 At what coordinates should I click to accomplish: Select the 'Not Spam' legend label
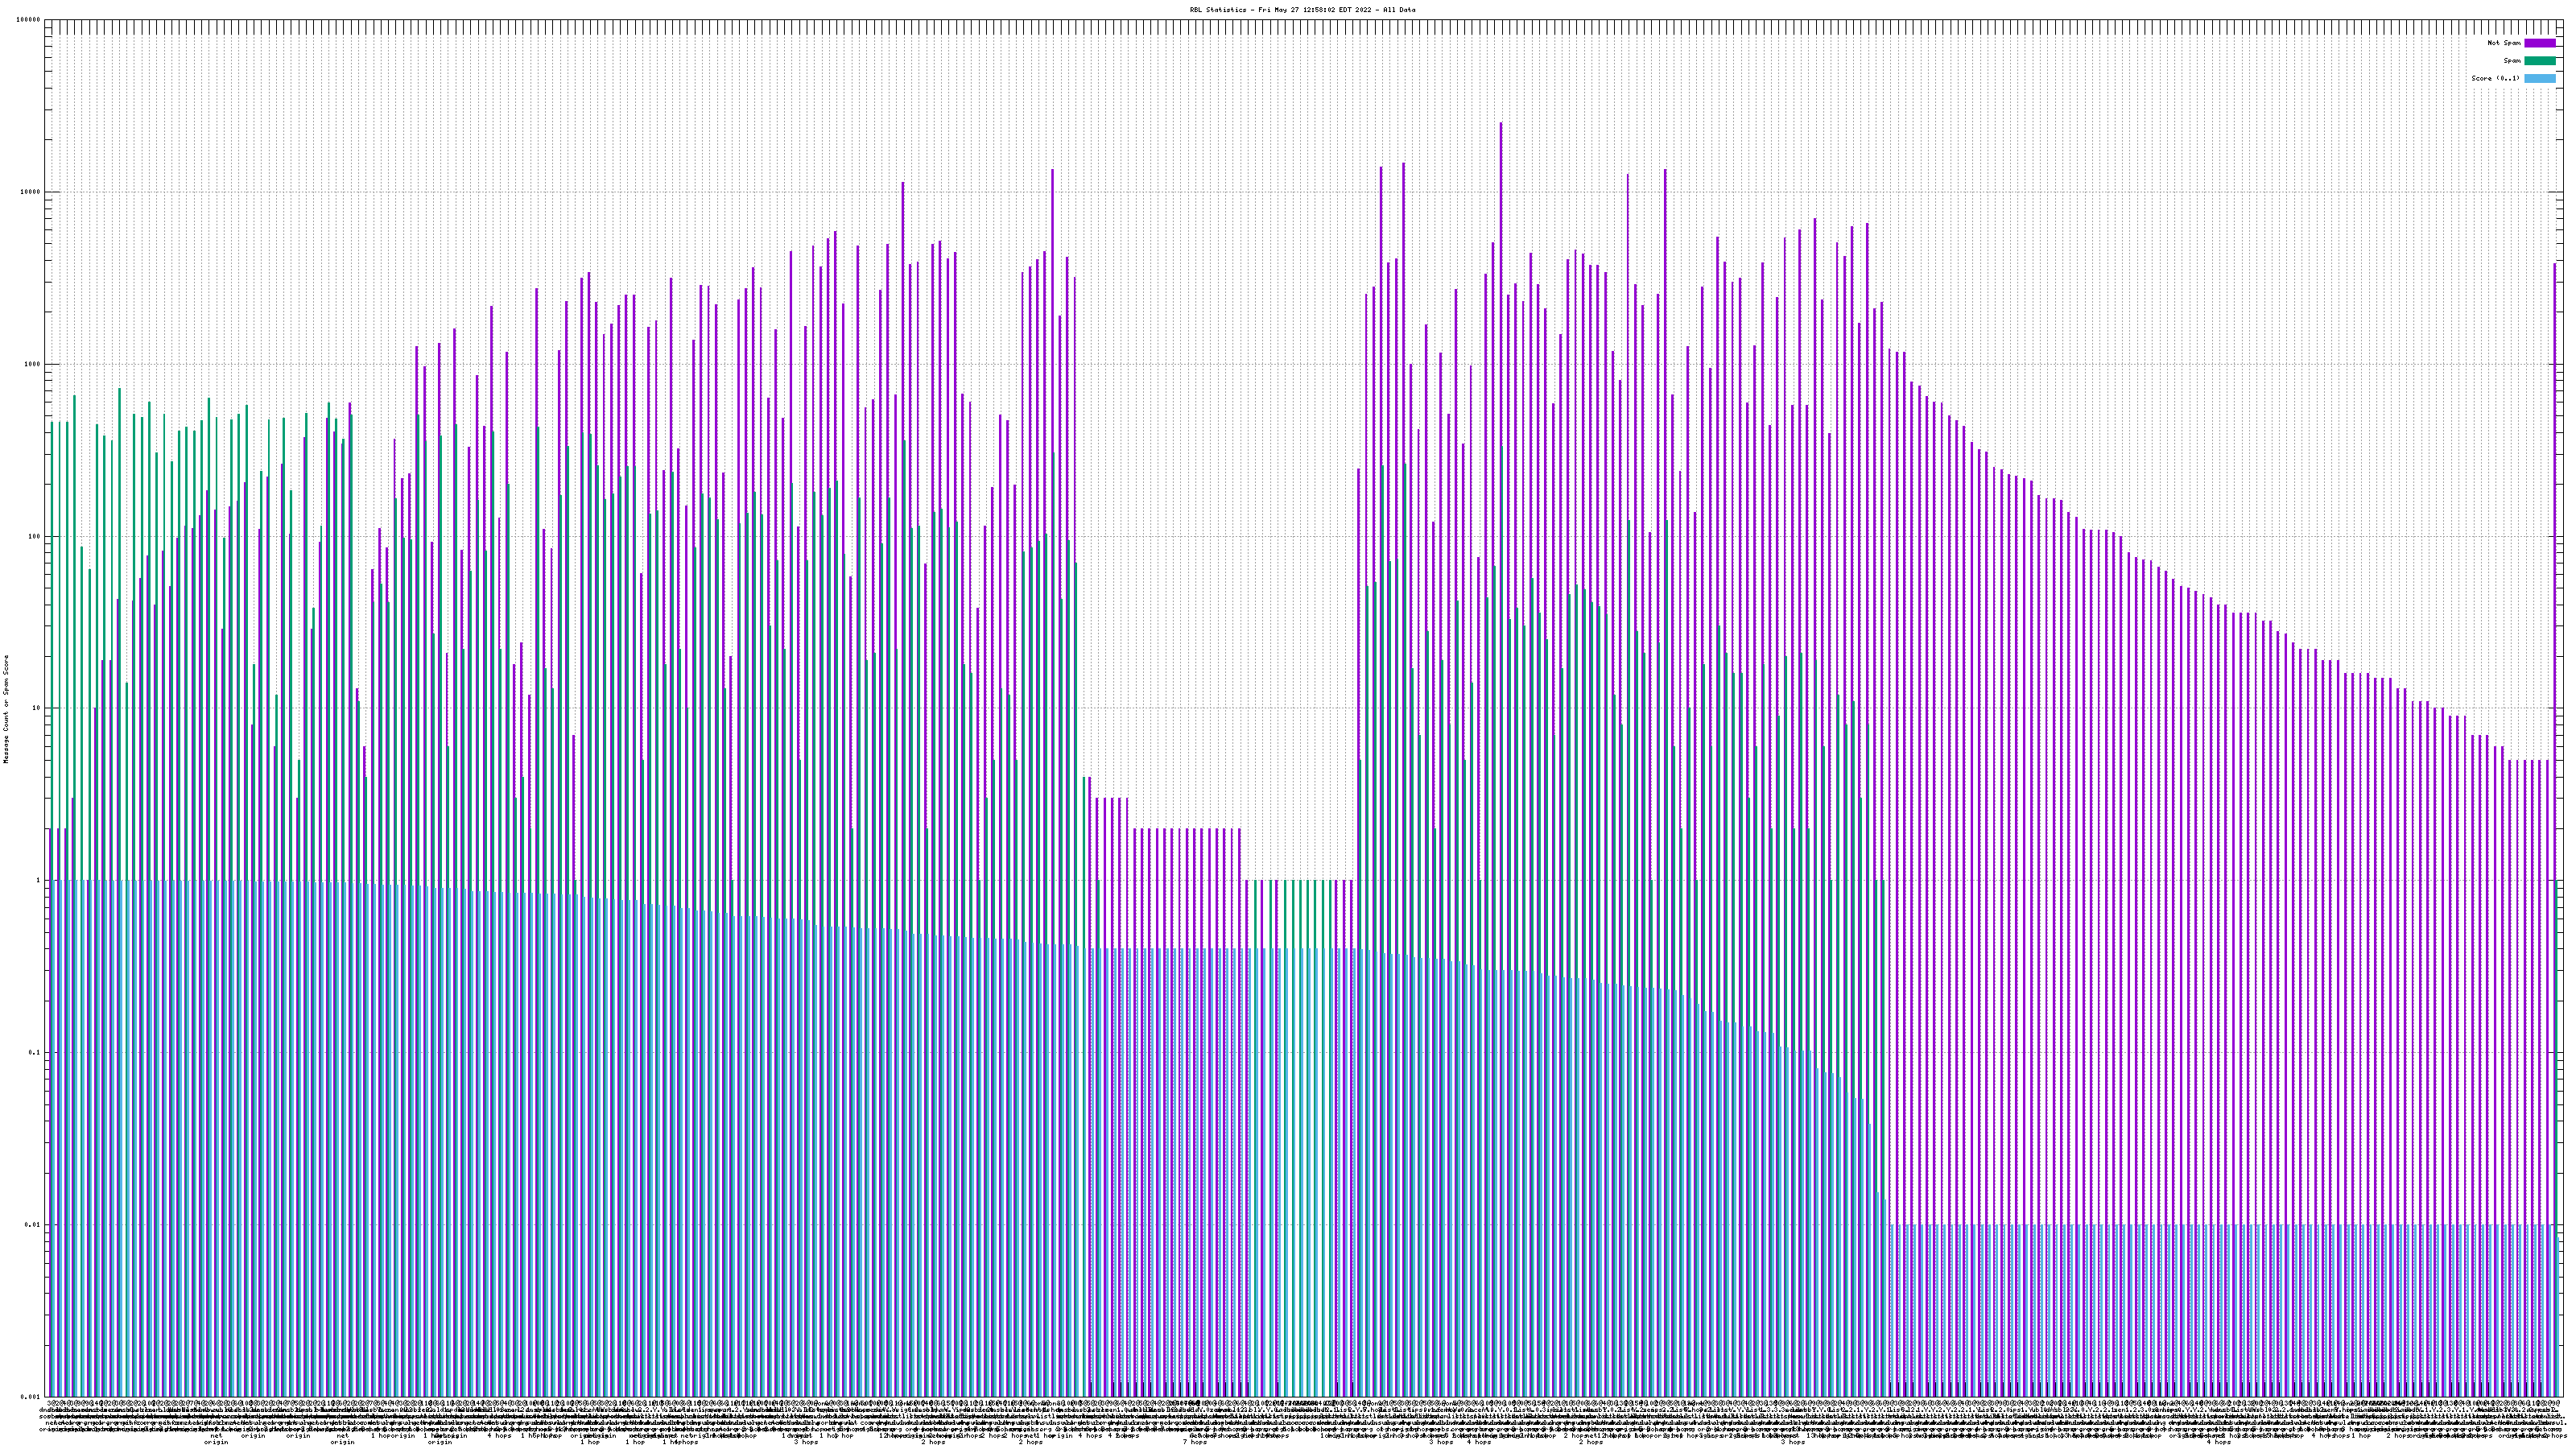[x=2504, y=43]
